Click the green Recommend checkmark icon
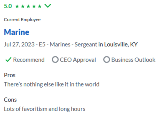The width and height of the screenshot is (160, 119). coord(8,60)
